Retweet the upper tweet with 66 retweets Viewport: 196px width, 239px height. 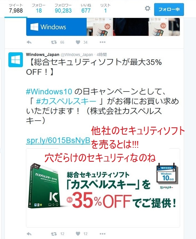click(54, 42)
